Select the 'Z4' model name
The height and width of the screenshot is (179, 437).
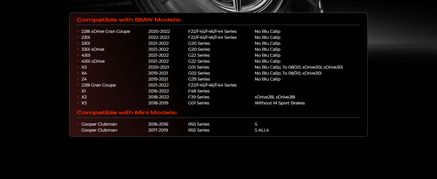pos(84,79)
